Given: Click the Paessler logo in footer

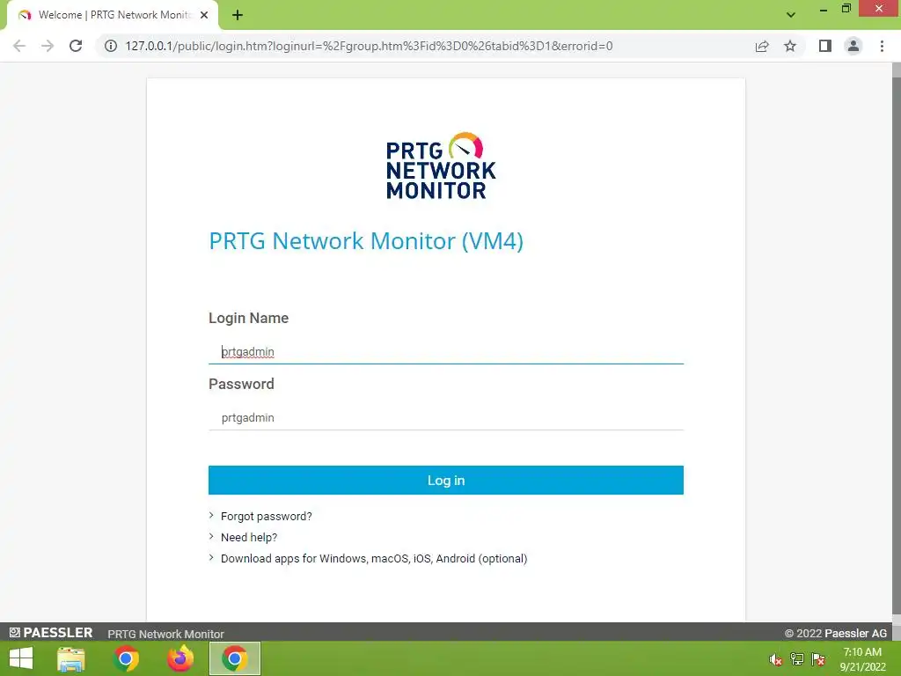Looking at the screenshot, I should [x=51, y=632].
